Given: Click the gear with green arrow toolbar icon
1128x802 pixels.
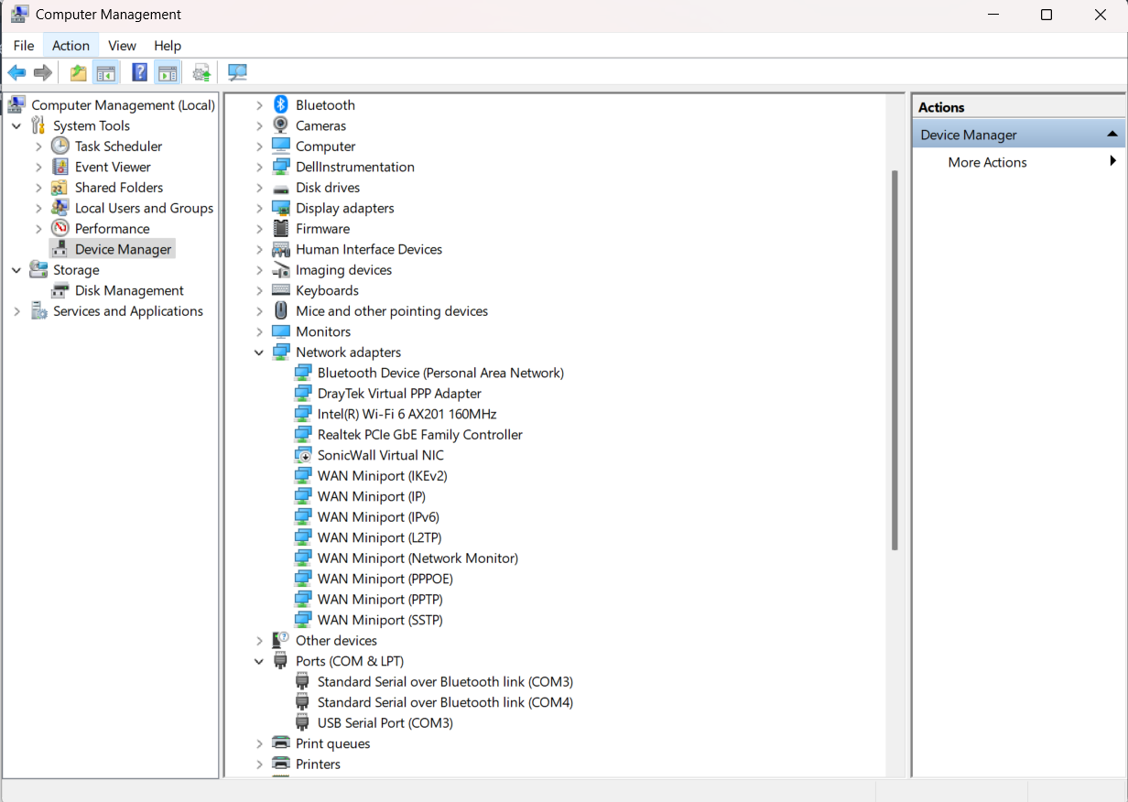Looking at the screenshot, I should [x=201, y=72].
